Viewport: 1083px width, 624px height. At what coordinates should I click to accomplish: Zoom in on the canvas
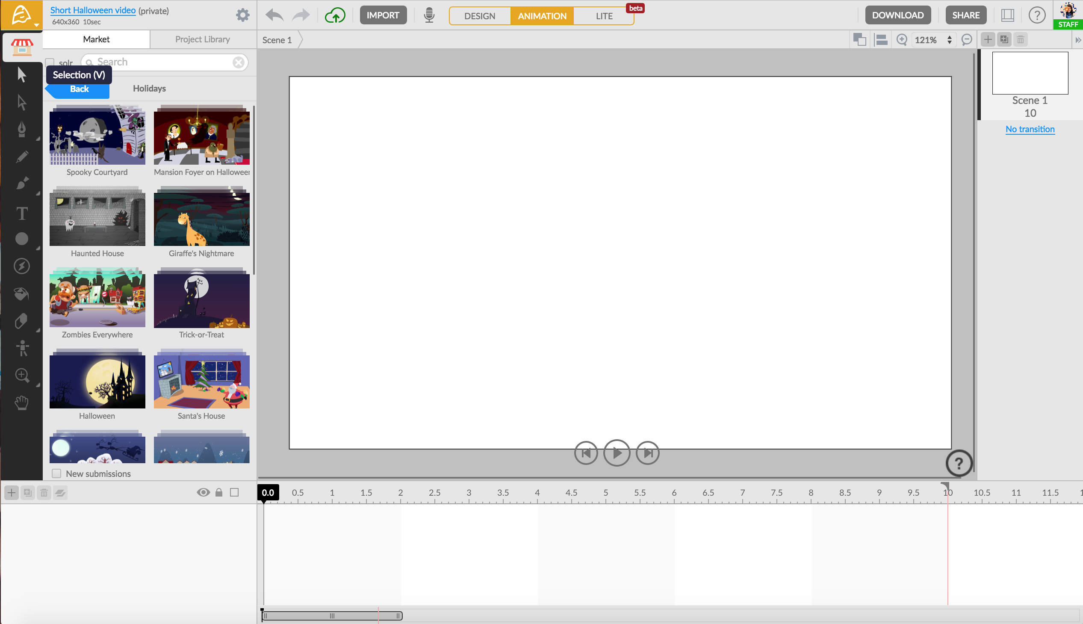[902, 40]
